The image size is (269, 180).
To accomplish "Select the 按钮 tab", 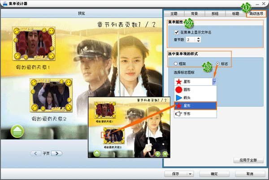I will tap(215, 13).
